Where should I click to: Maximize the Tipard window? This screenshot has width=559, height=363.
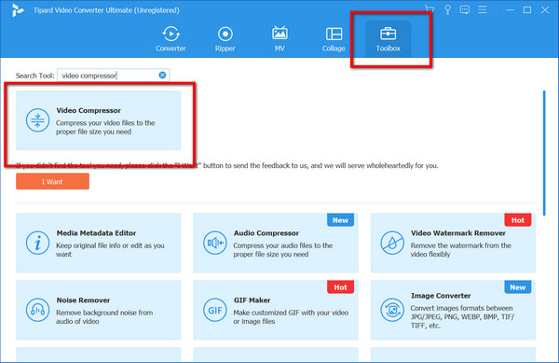[x=527, y=9]
